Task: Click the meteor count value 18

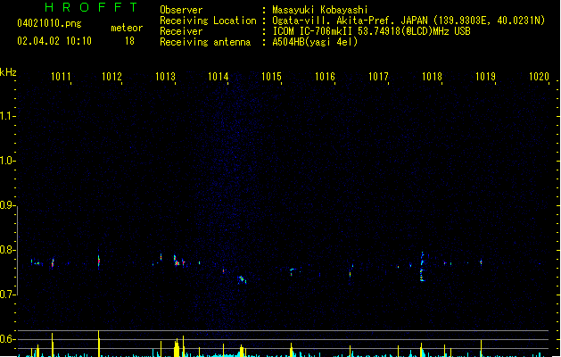Action: [129, 41]
